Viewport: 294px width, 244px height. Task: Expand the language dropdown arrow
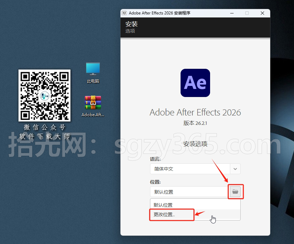coord(235,169)
